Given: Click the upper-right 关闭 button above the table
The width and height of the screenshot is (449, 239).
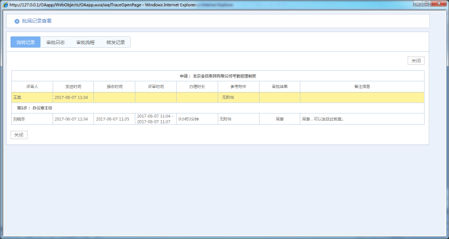Looking at the screenshot, I should point(415,61).
